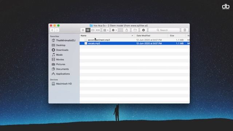Minimize the window with yellow button
This screenshot has width=233, height=131.
click(x=55, y=25)
